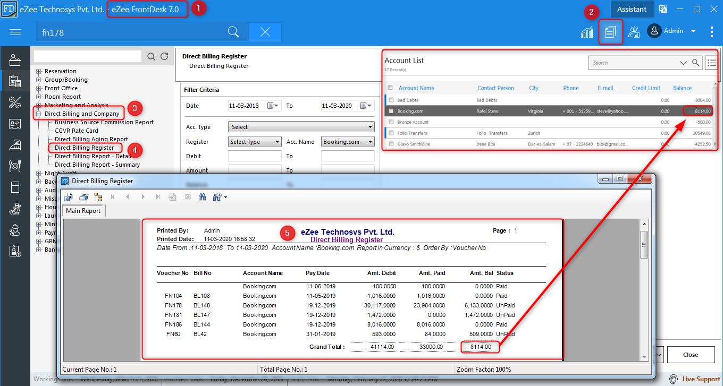
Task: Toggle the select-all checkbox in Account List header
Action: click(x=390, y=88)
